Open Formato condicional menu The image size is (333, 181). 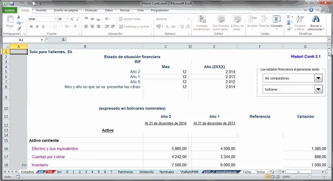point(202,23)
